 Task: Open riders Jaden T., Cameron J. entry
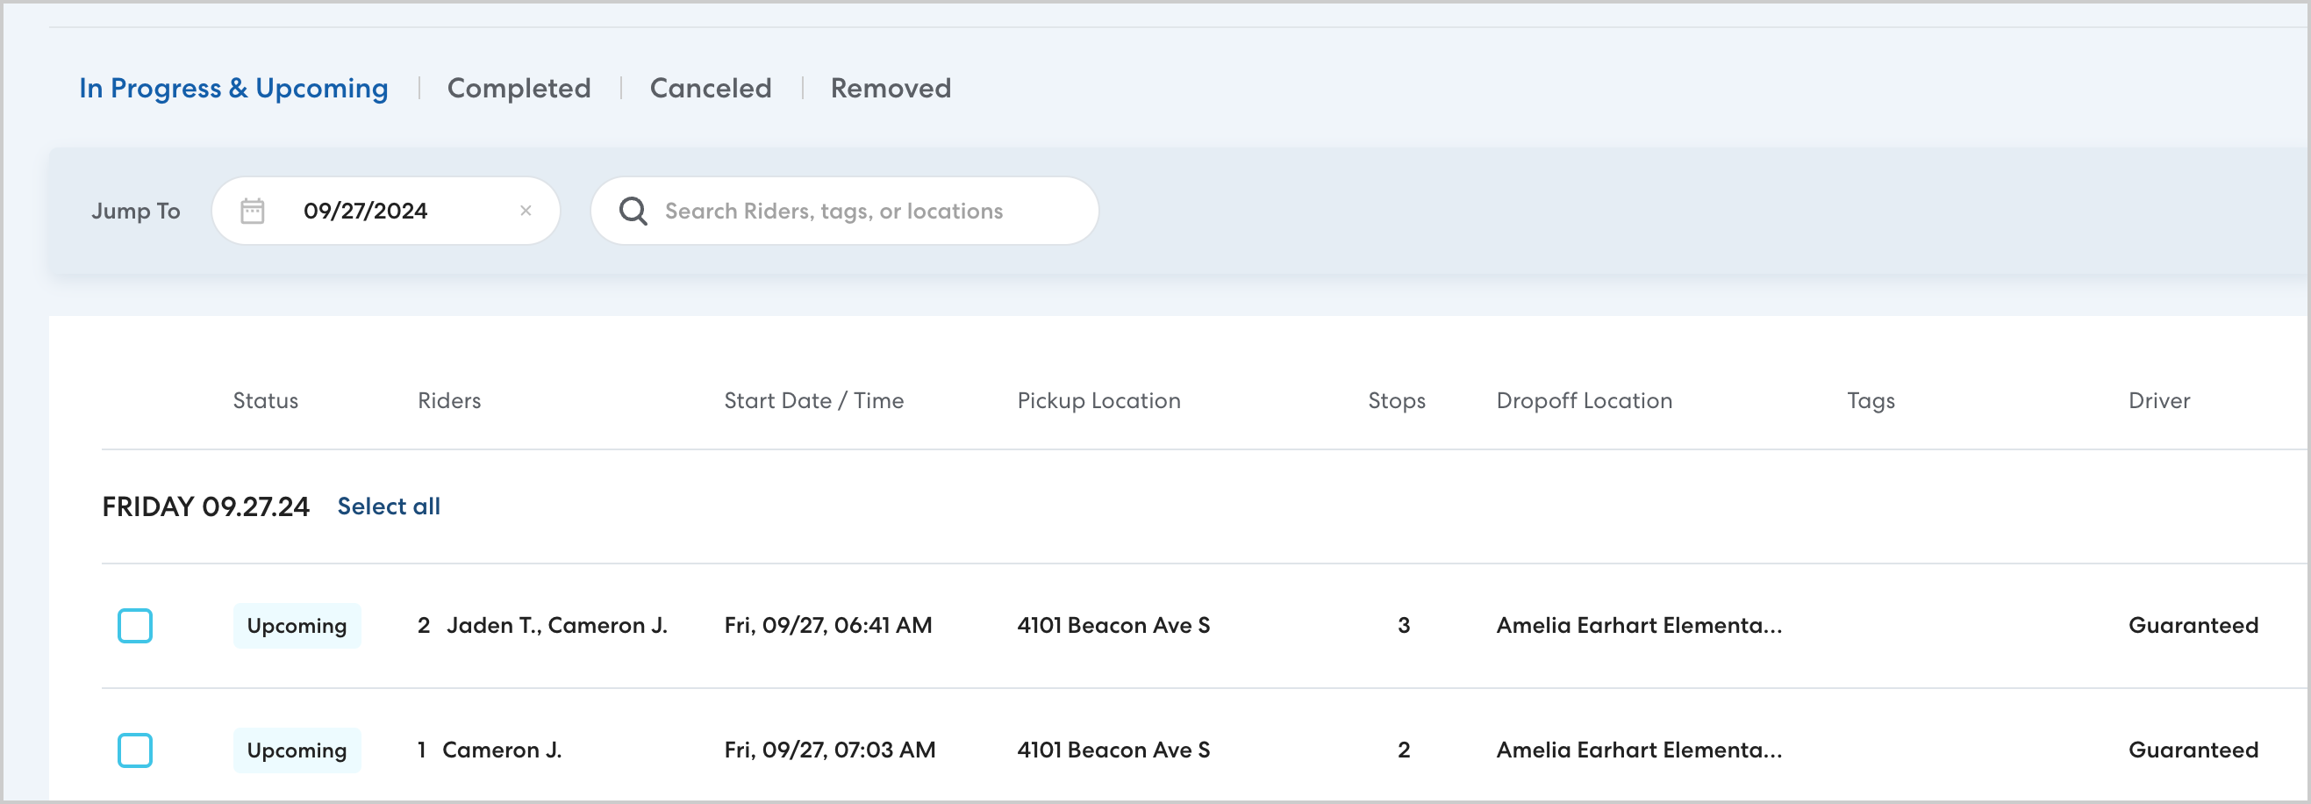pos(556,626)
